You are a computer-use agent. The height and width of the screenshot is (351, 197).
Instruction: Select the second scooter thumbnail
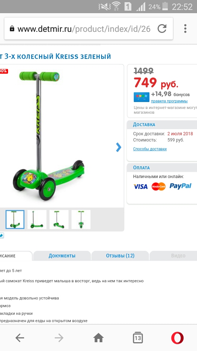click(37, 219)
